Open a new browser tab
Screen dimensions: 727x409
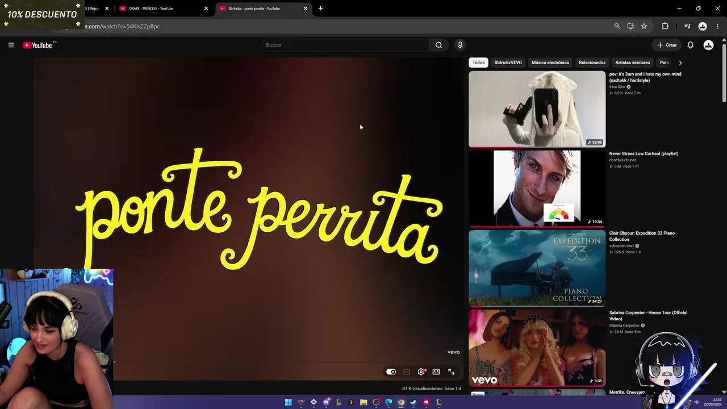coord(320,9)
